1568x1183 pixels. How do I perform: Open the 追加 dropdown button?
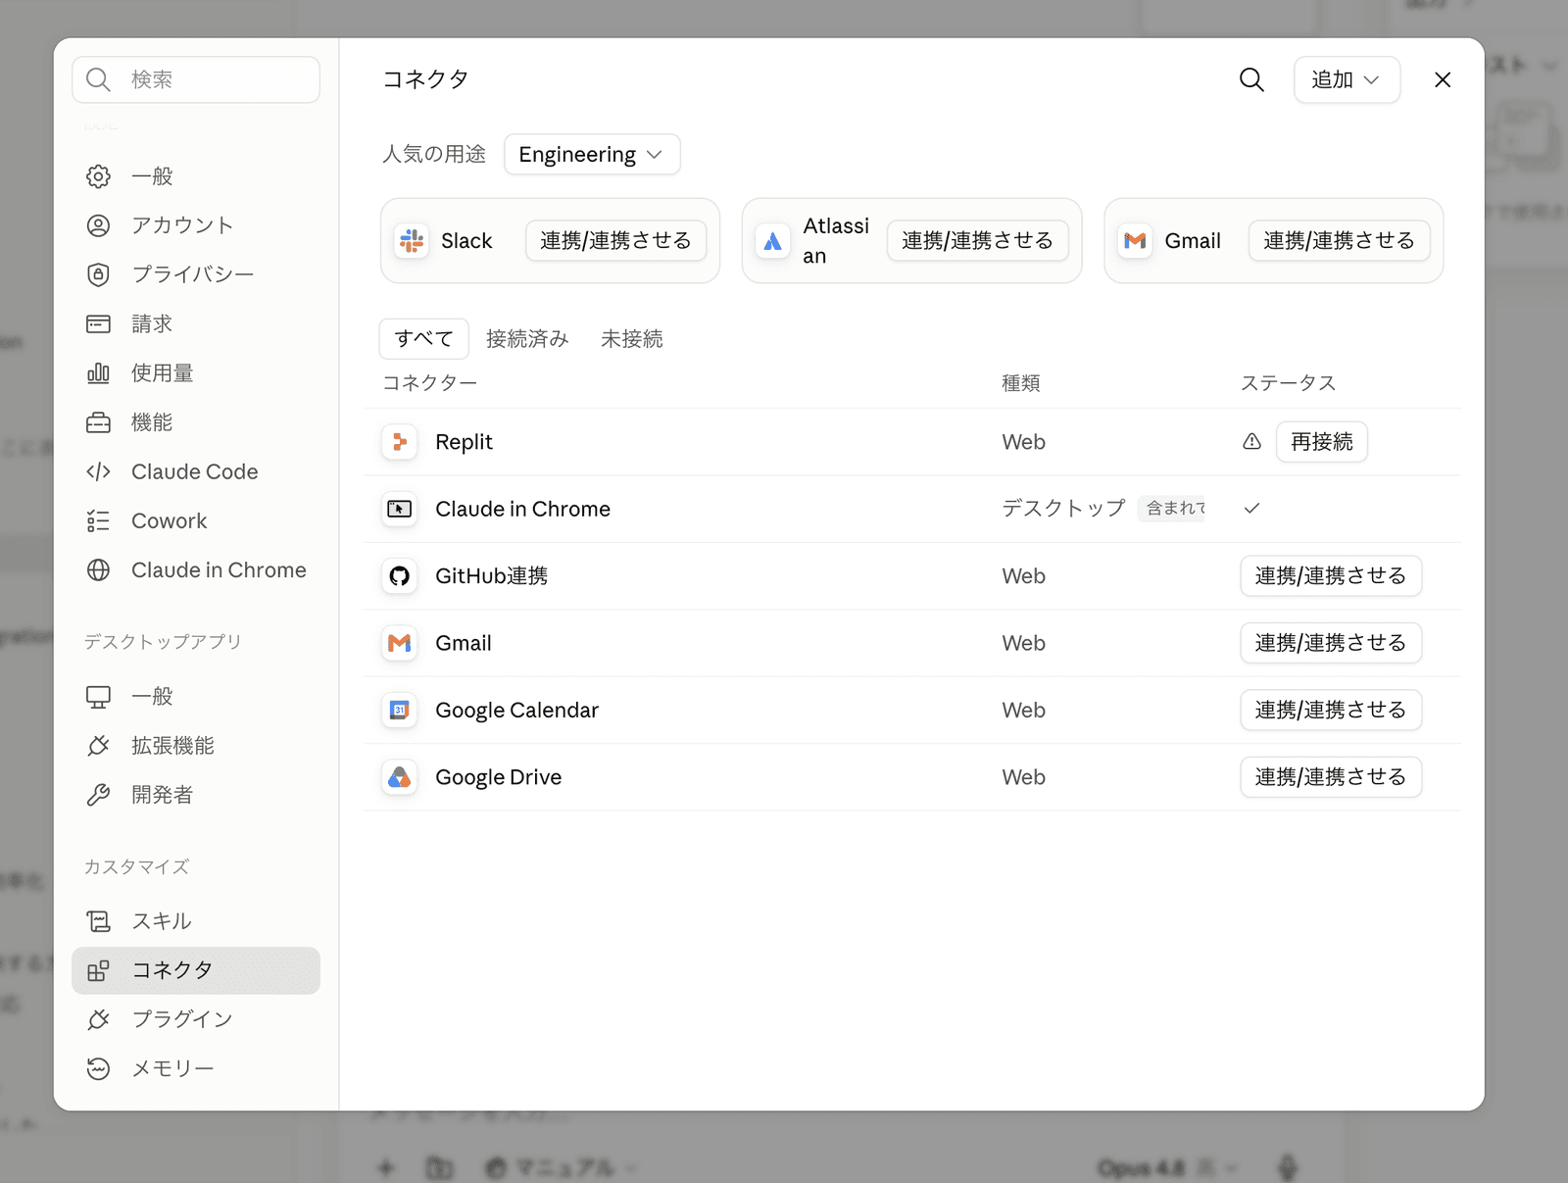[x=1347, y=79]
